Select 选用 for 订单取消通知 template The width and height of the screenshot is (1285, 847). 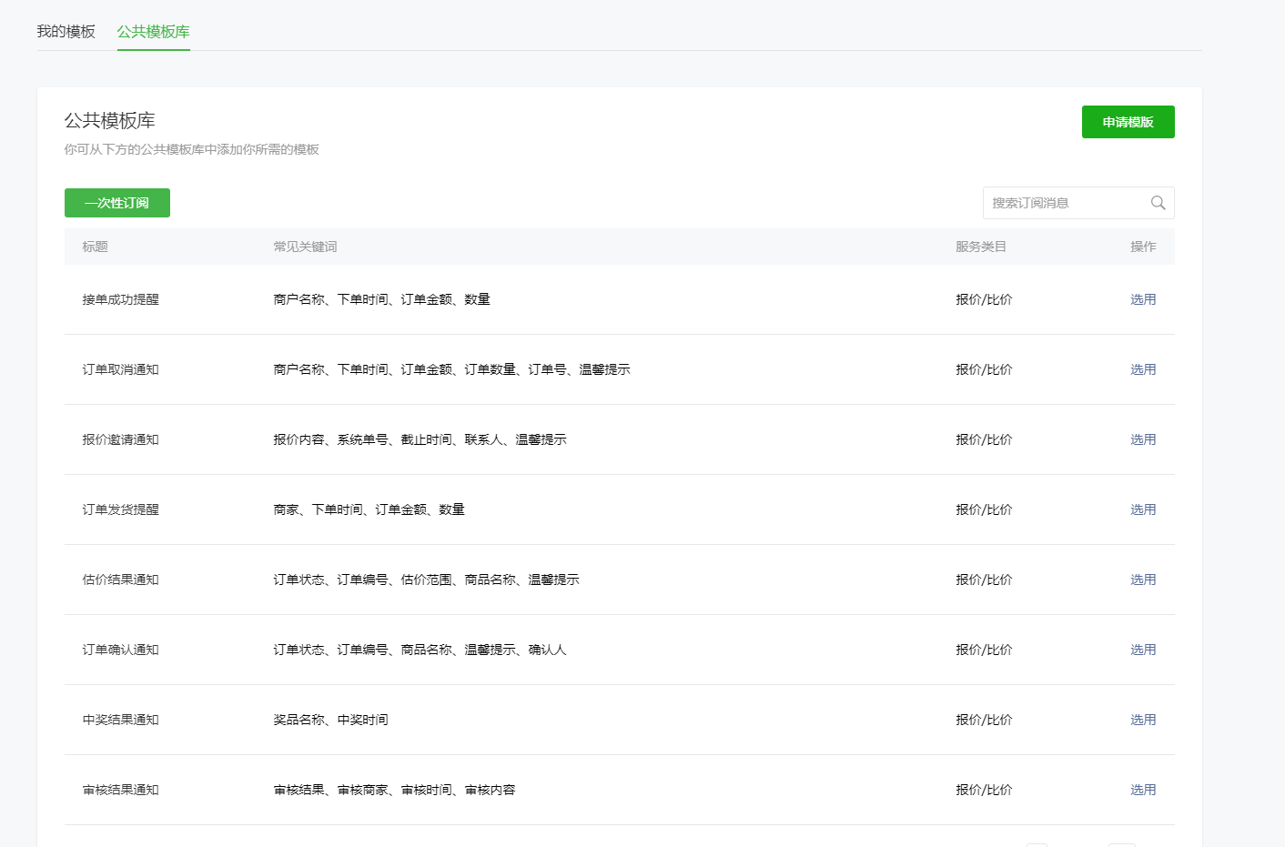[x=1142, y=369]
